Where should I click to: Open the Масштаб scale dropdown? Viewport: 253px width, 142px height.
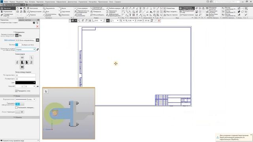[25, 86]
